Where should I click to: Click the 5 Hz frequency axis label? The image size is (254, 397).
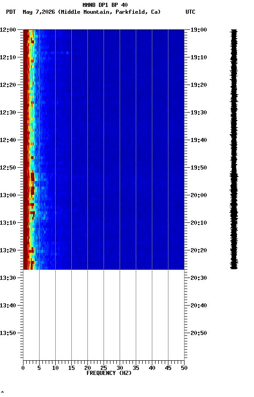(39, 368)
